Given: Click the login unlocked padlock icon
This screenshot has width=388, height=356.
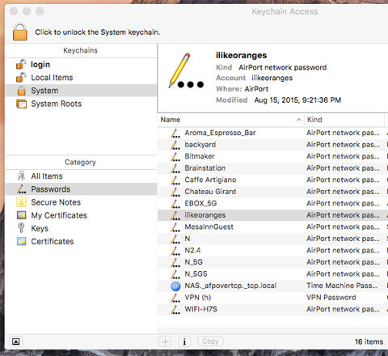Looking at the screenshot, I should 21,64.
